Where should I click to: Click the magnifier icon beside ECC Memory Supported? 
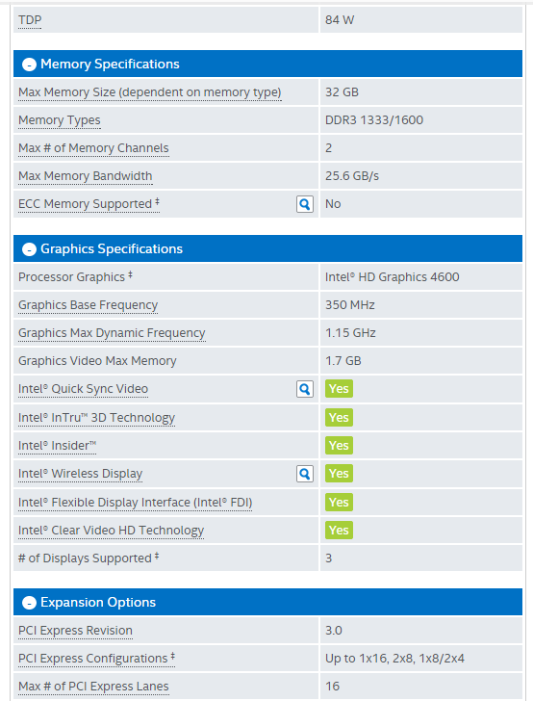click(x=305, y=204)
